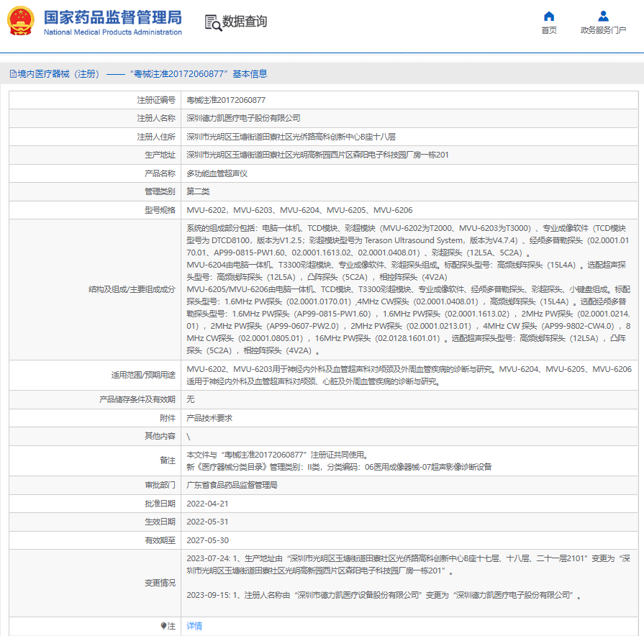Click the 产品技术要求 attachment value
The image size is (644, 636).
point(209,418)
